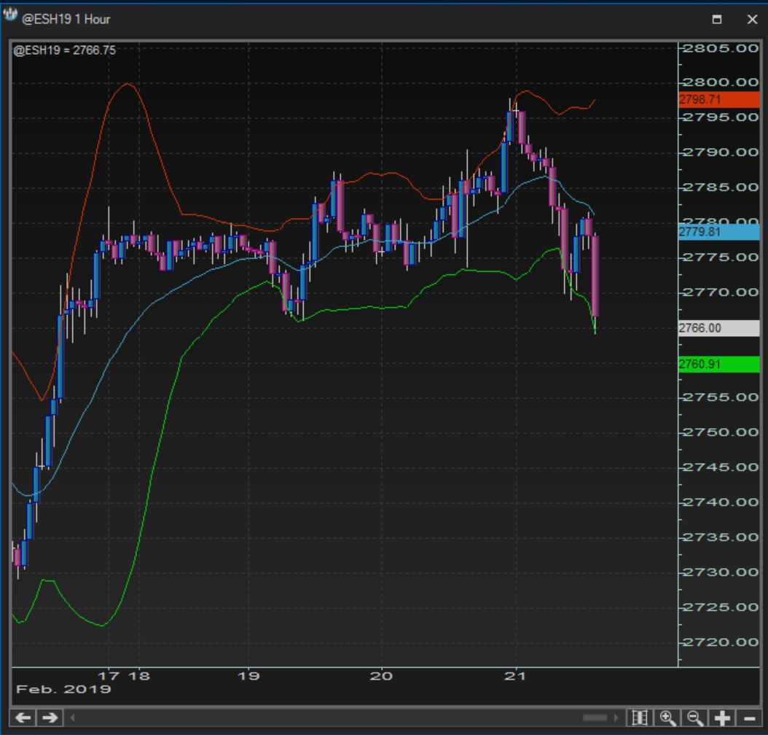Screen dimensions: 768x735
Task: Maximize the @ESH19 1 Hour window
Action: coord(716,19)
